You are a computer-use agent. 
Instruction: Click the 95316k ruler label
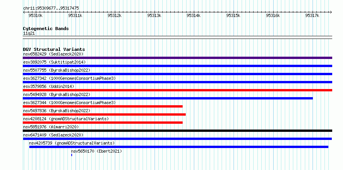[x=272, y=15]
